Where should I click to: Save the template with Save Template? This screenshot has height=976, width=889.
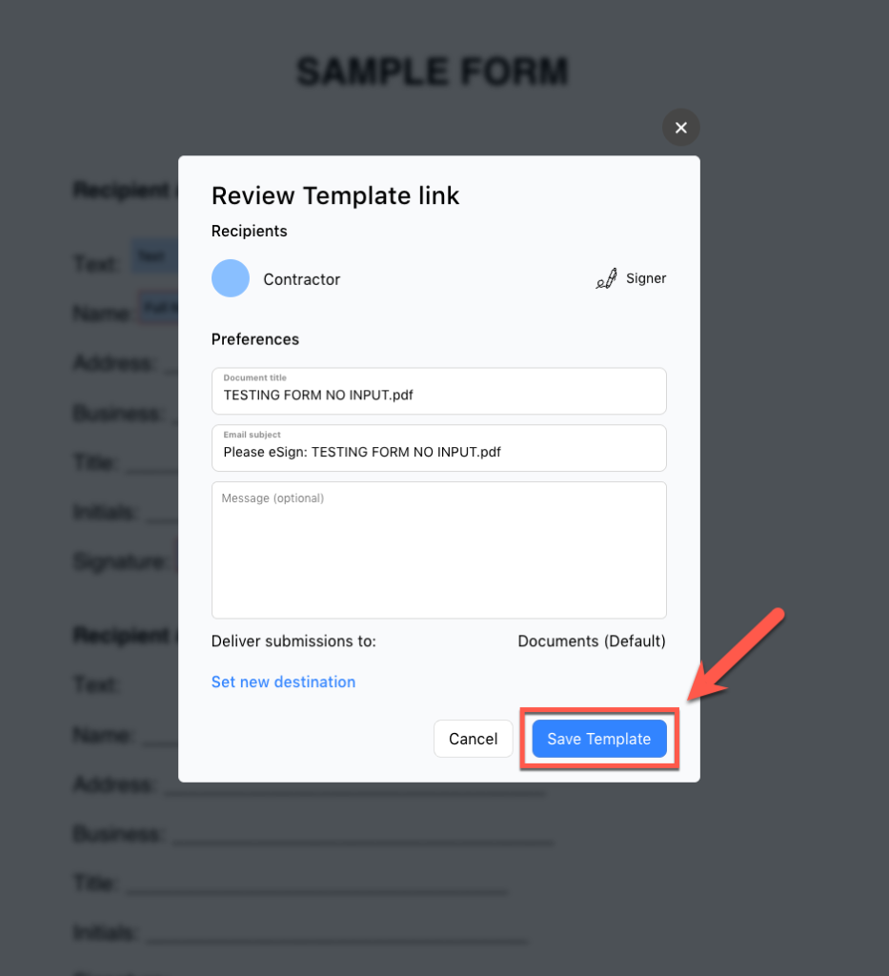(598, 739)
